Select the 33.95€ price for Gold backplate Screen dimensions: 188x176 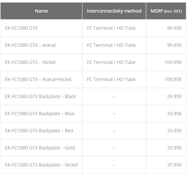(174, 148)
